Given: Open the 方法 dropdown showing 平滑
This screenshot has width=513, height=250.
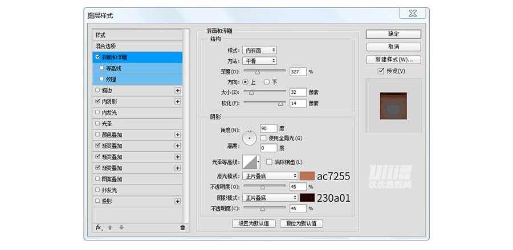Looking at the screenshot, I should 259,61.
